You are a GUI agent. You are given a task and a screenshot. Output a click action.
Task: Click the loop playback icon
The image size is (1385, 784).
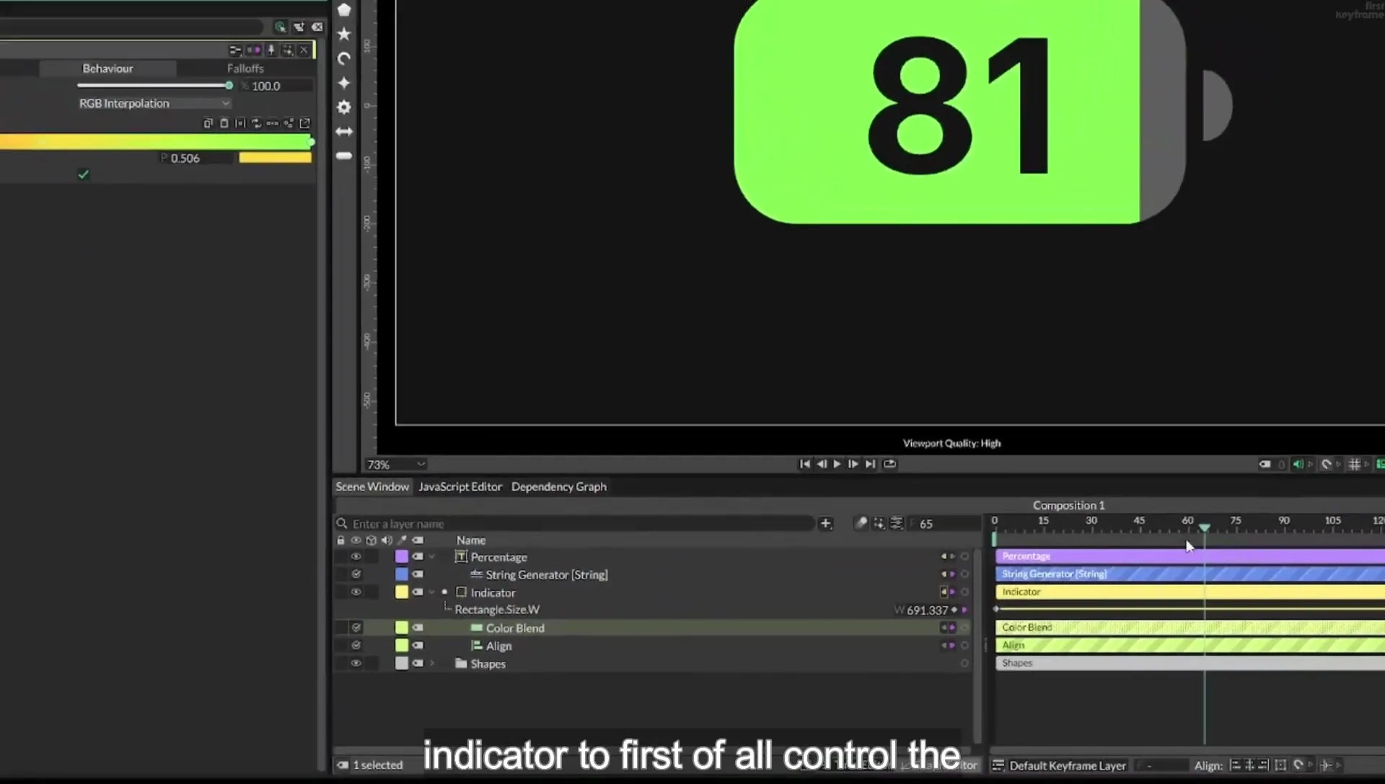click(890, 464)
